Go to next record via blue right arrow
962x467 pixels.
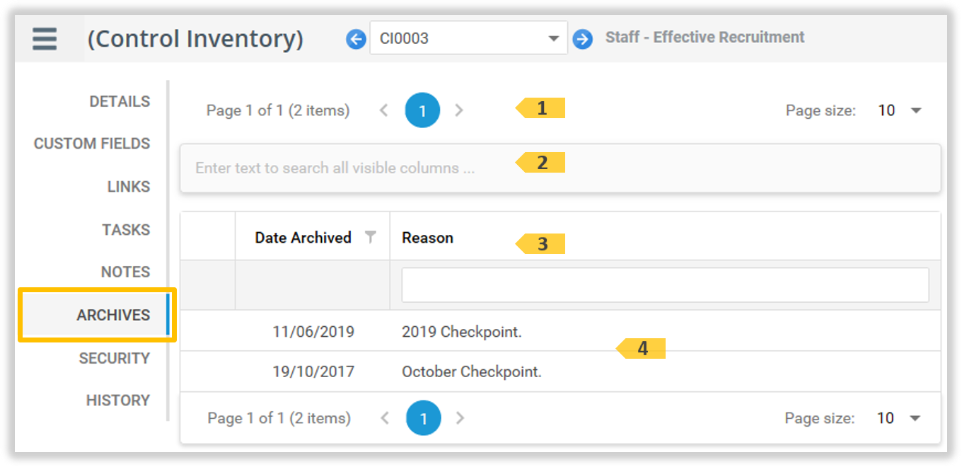click(x=583, y=39)
